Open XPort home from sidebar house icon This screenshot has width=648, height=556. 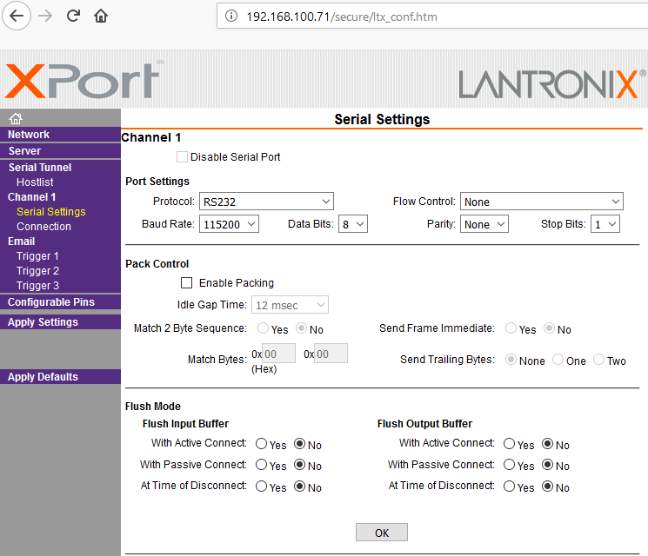tap(16, 118)
